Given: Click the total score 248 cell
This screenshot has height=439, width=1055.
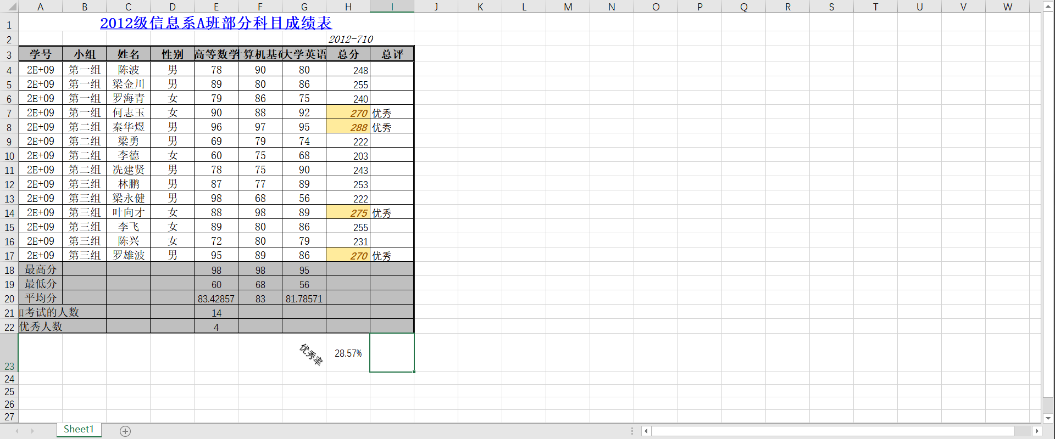Looking at the screenshot, I should pos(348,70).
